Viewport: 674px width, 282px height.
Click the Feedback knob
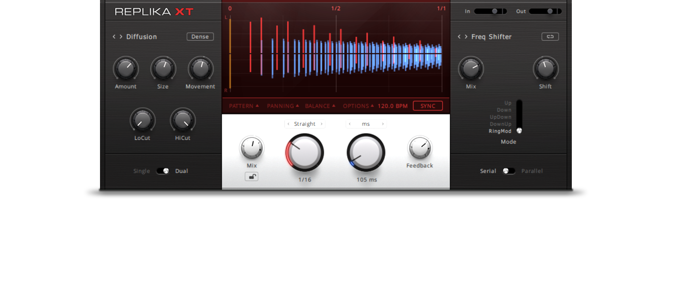click(420, 148)
